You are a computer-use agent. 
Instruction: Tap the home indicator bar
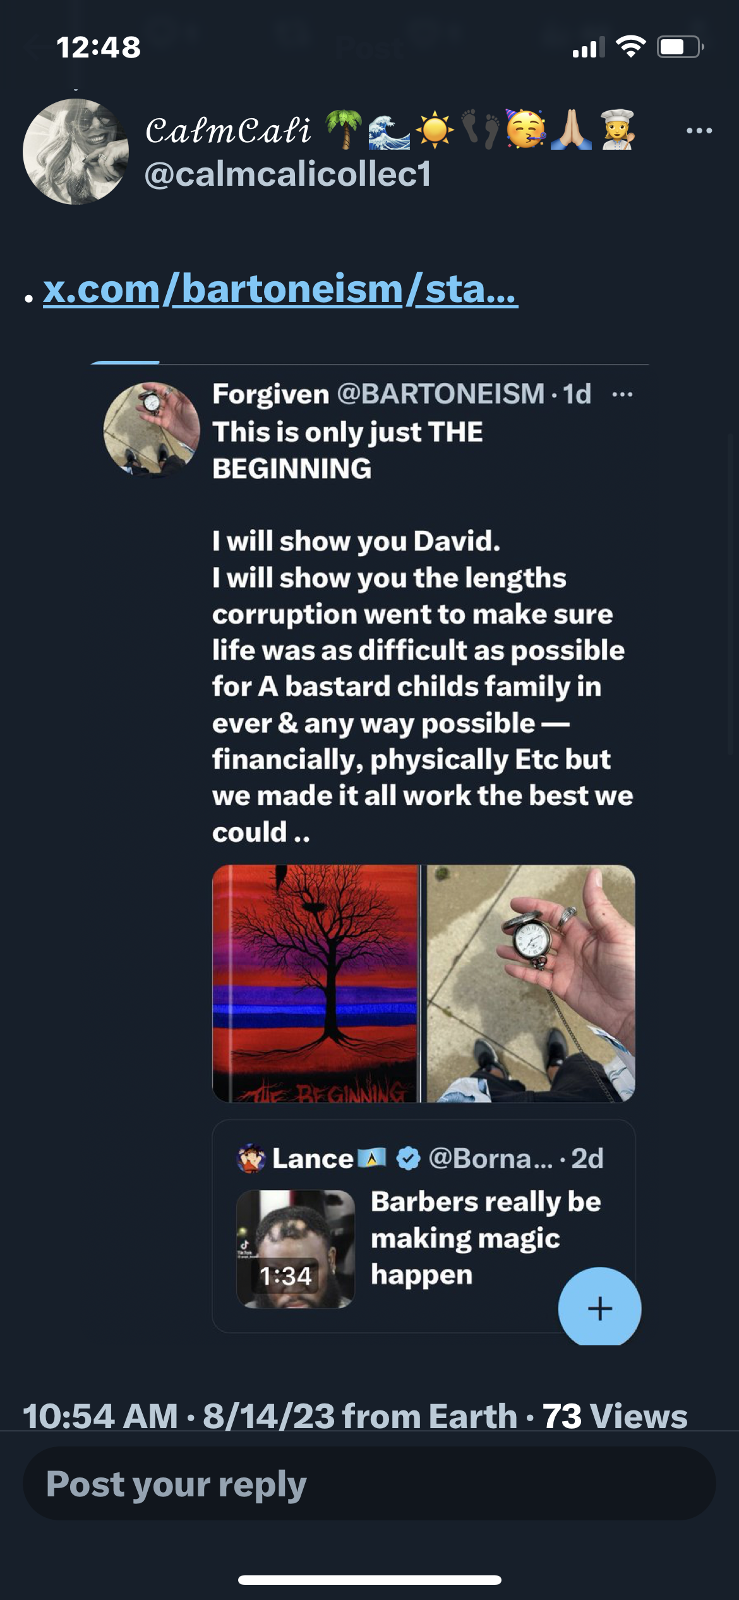click(x=369, y=1580)
